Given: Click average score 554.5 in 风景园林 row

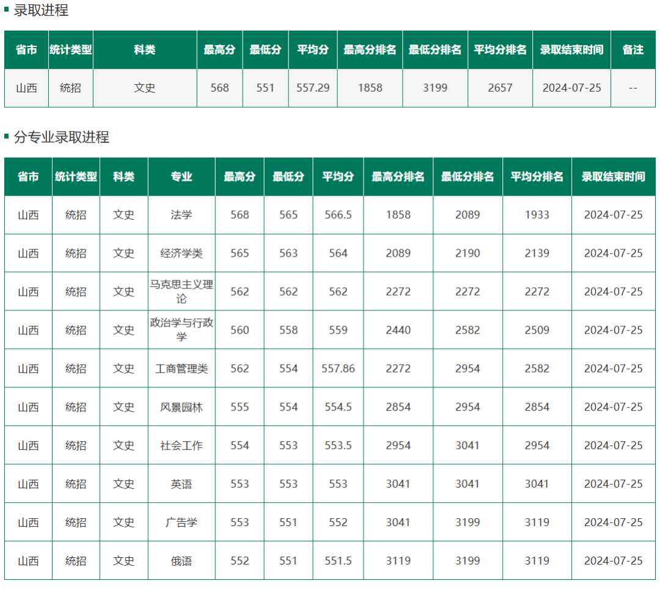Looking at the screenshot, I should point(338,407).
